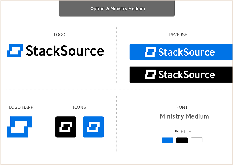Click the Ministry Medium font name under FONT
Viewport: 233px width, 165px height.
point(184,116)
